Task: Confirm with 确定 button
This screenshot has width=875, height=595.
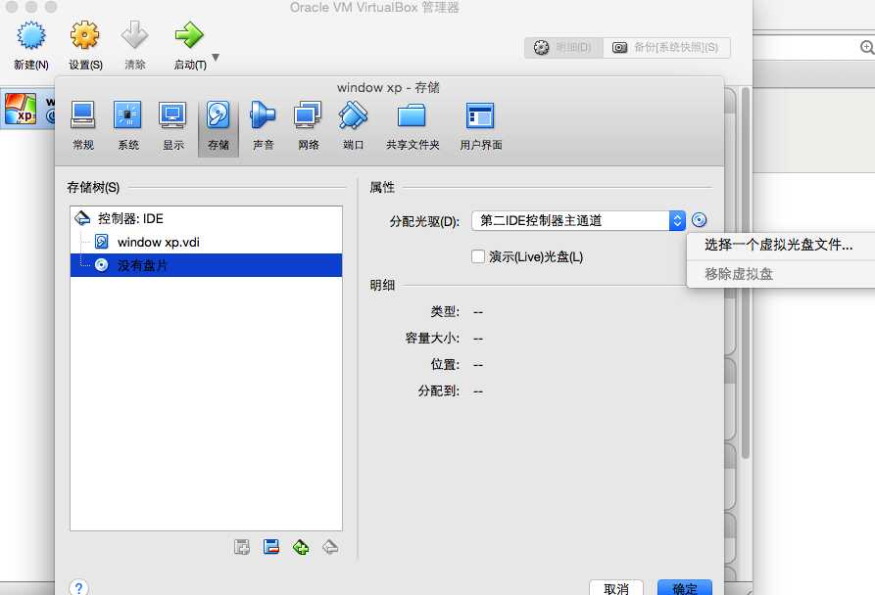Action: [x=685, y=588]
